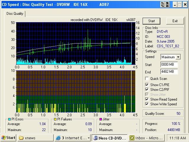Click the 'recorded with DVDRW IDE 16X' text
Screen dimensions: 189x142
pos(94,20)
